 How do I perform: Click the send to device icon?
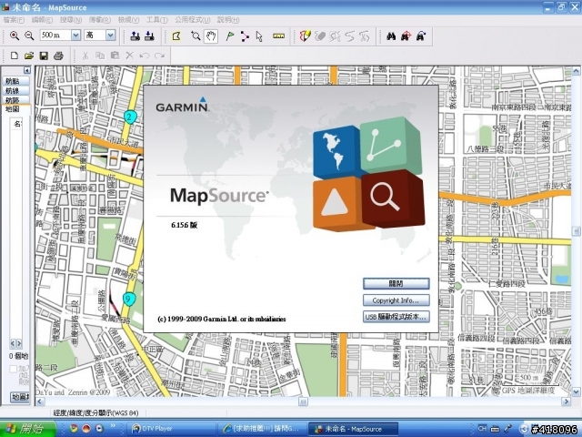click(x=135, y=36)
